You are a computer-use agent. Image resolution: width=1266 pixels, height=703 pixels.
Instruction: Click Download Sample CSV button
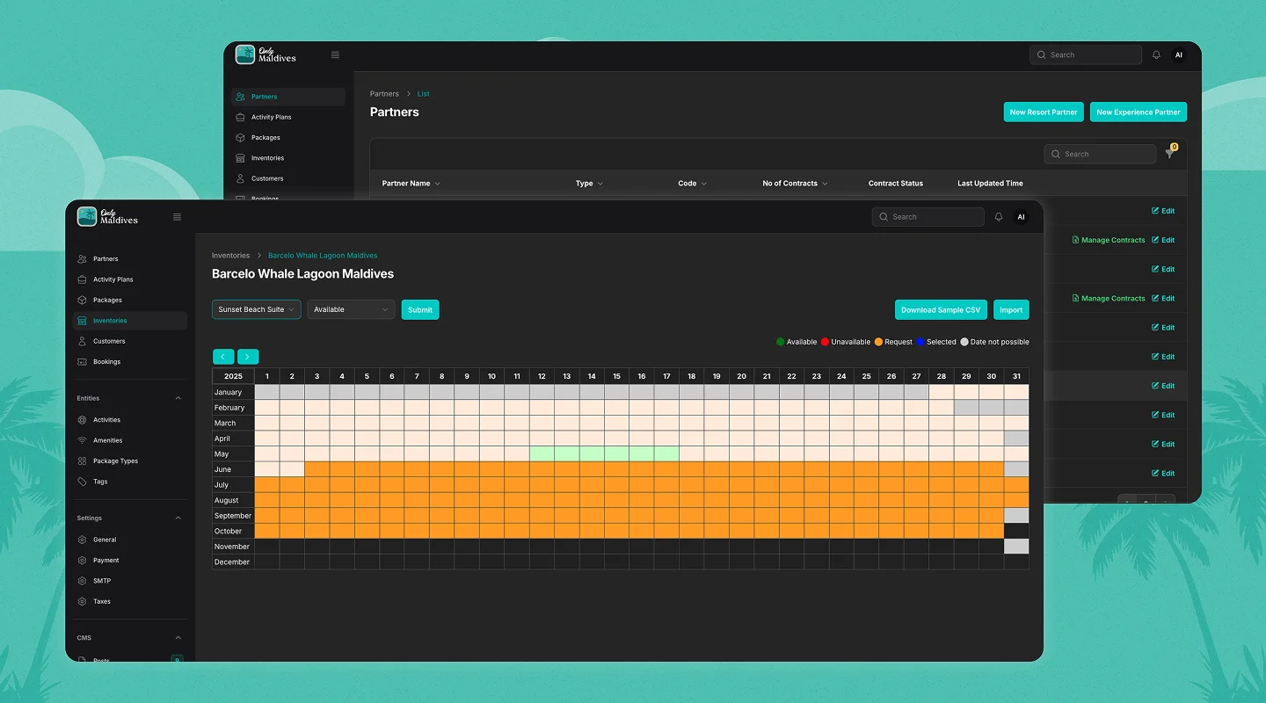pos(940,309)
